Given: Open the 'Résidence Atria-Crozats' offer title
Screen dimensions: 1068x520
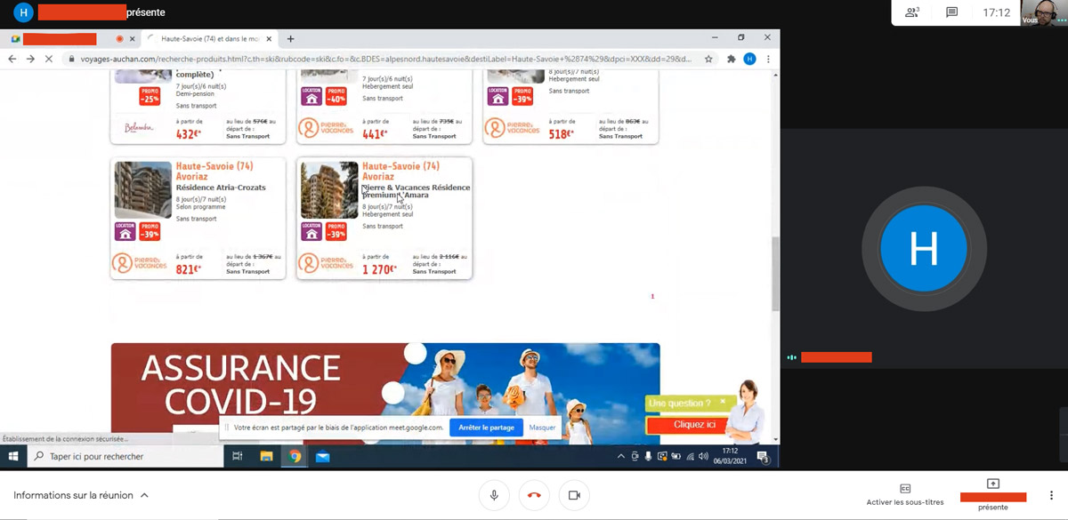Looking at the screenshot, I should coord(221,188).
